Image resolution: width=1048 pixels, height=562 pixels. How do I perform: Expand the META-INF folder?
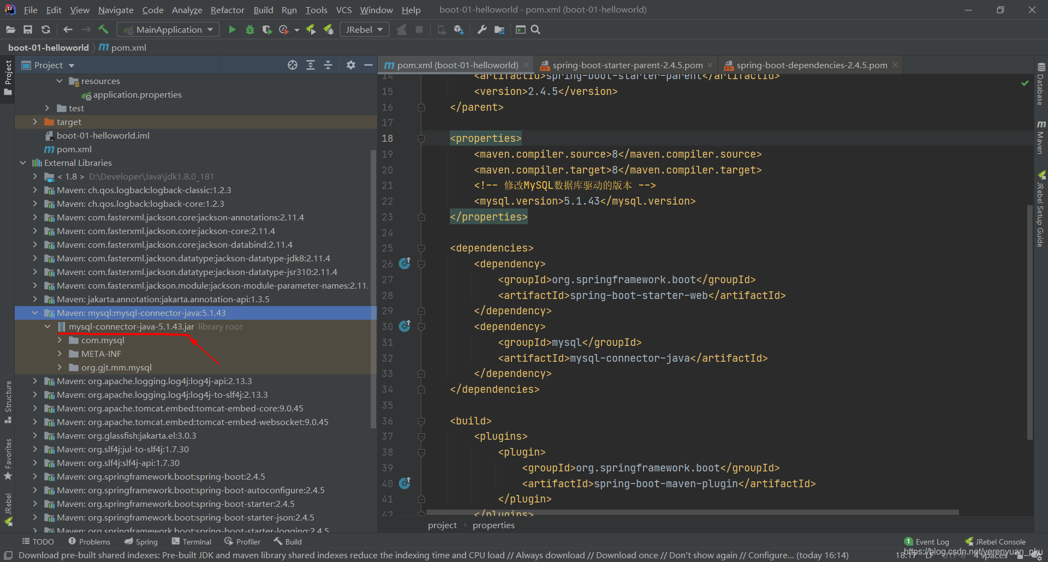click(x=59, y=354)
